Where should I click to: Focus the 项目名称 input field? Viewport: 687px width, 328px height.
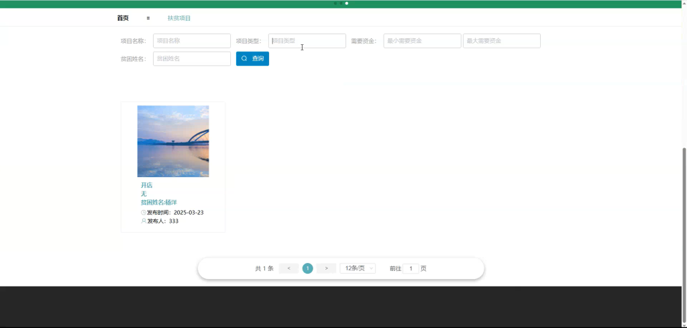[x=192, y=41]
